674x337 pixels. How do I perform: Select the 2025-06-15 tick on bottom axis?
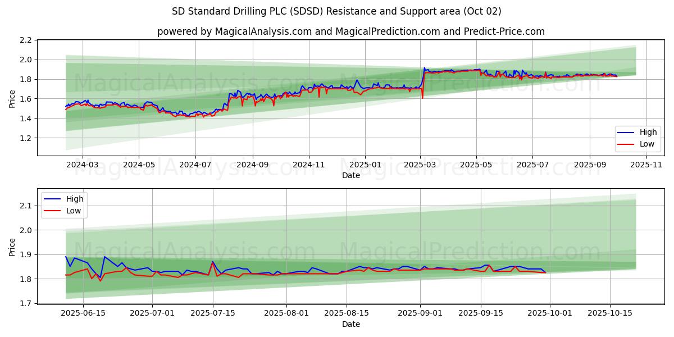pyautogui.click(x=83, y=313)
